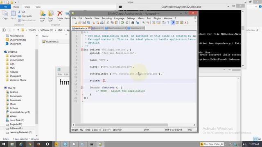
Task: Click the Windows Start button on taskbar
Action: [x=4, y=144]
